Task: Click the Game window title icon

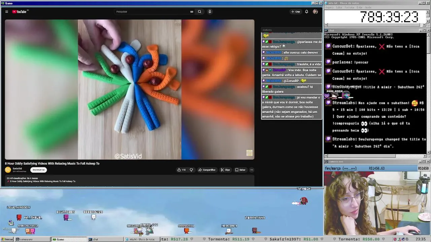Action: click(x=2, y=3)
